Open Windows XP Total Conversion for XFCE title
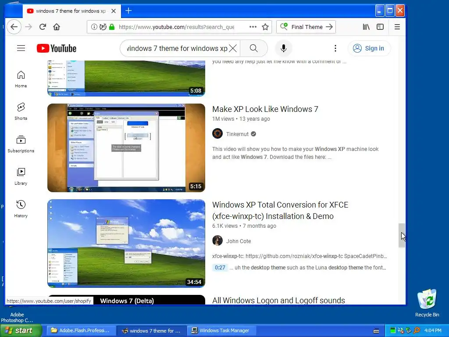 [x=280, y=210]
